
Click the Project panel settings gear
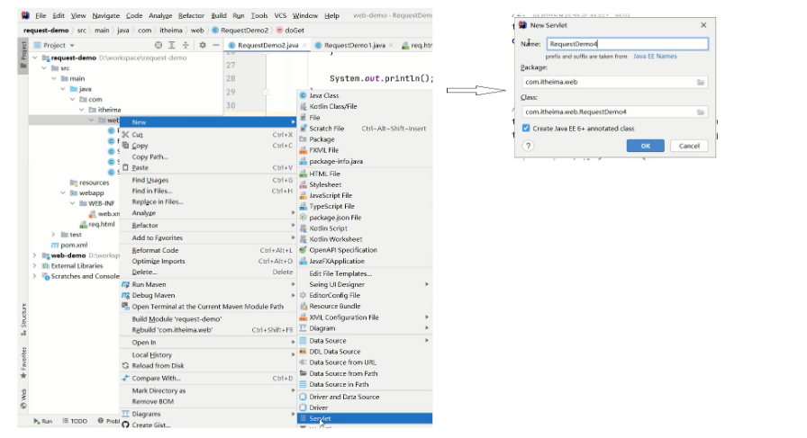point(203,45)
